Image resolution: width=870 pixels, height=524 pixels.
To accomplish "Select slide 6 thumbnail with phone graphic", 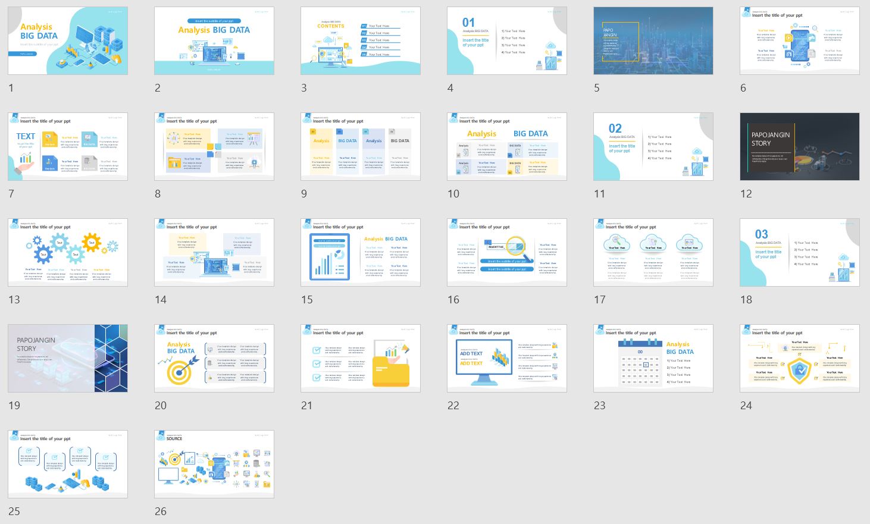I will pyautogui.click(x=800, y=40).
